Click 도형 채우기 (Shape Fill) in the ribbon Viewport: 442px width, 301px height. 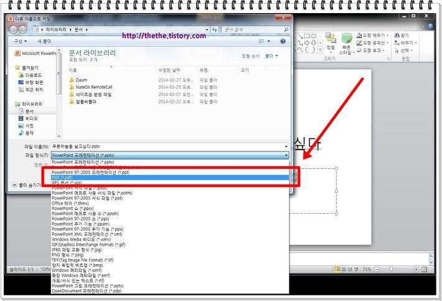tap(372, 36)
